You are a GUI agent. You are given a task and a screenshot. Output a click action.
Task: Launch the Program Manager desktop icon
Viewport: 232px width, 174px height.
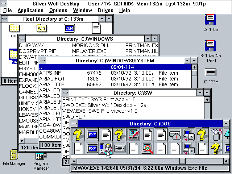point(41,156)
